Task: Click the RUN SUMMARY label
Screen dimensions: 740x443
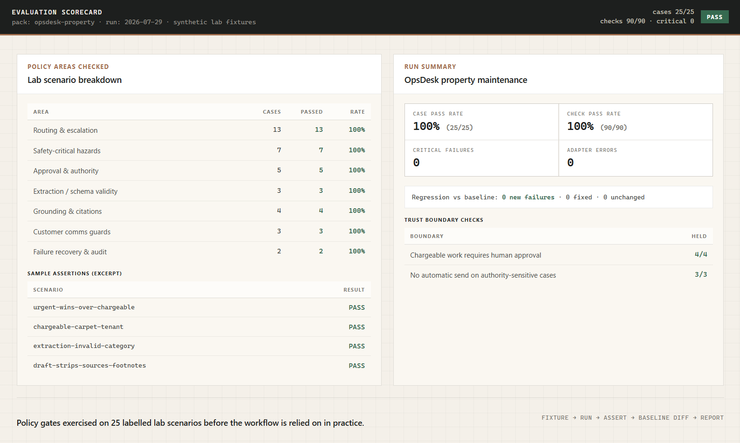Action: (430, 67)
